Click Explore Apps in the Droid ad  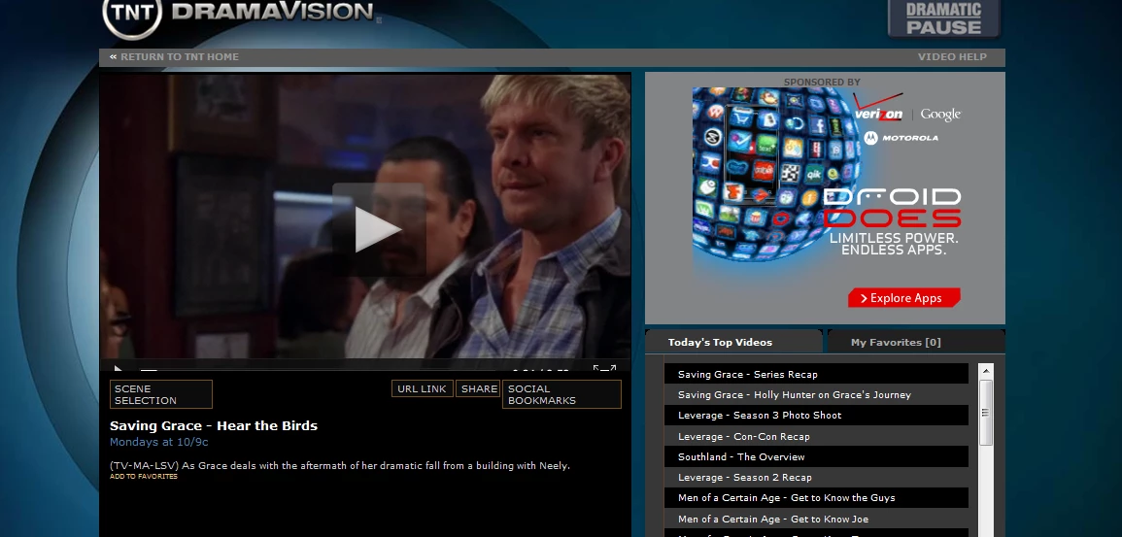pyautogui.click(x=903, y=298)
